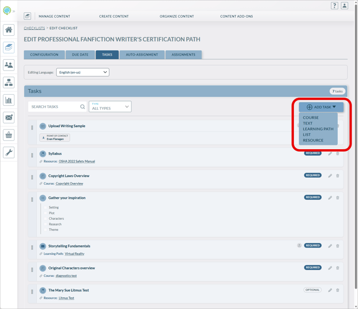Tick the Research checkbox
This screenshot has height=309, width=358.
pos(45,225)
